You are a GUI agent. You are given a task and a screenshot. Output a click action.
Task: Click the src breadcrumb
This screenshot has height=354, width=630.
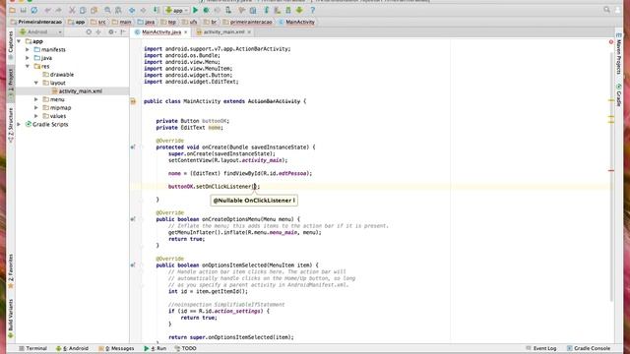pyautogui.click(x=98, y=22)
